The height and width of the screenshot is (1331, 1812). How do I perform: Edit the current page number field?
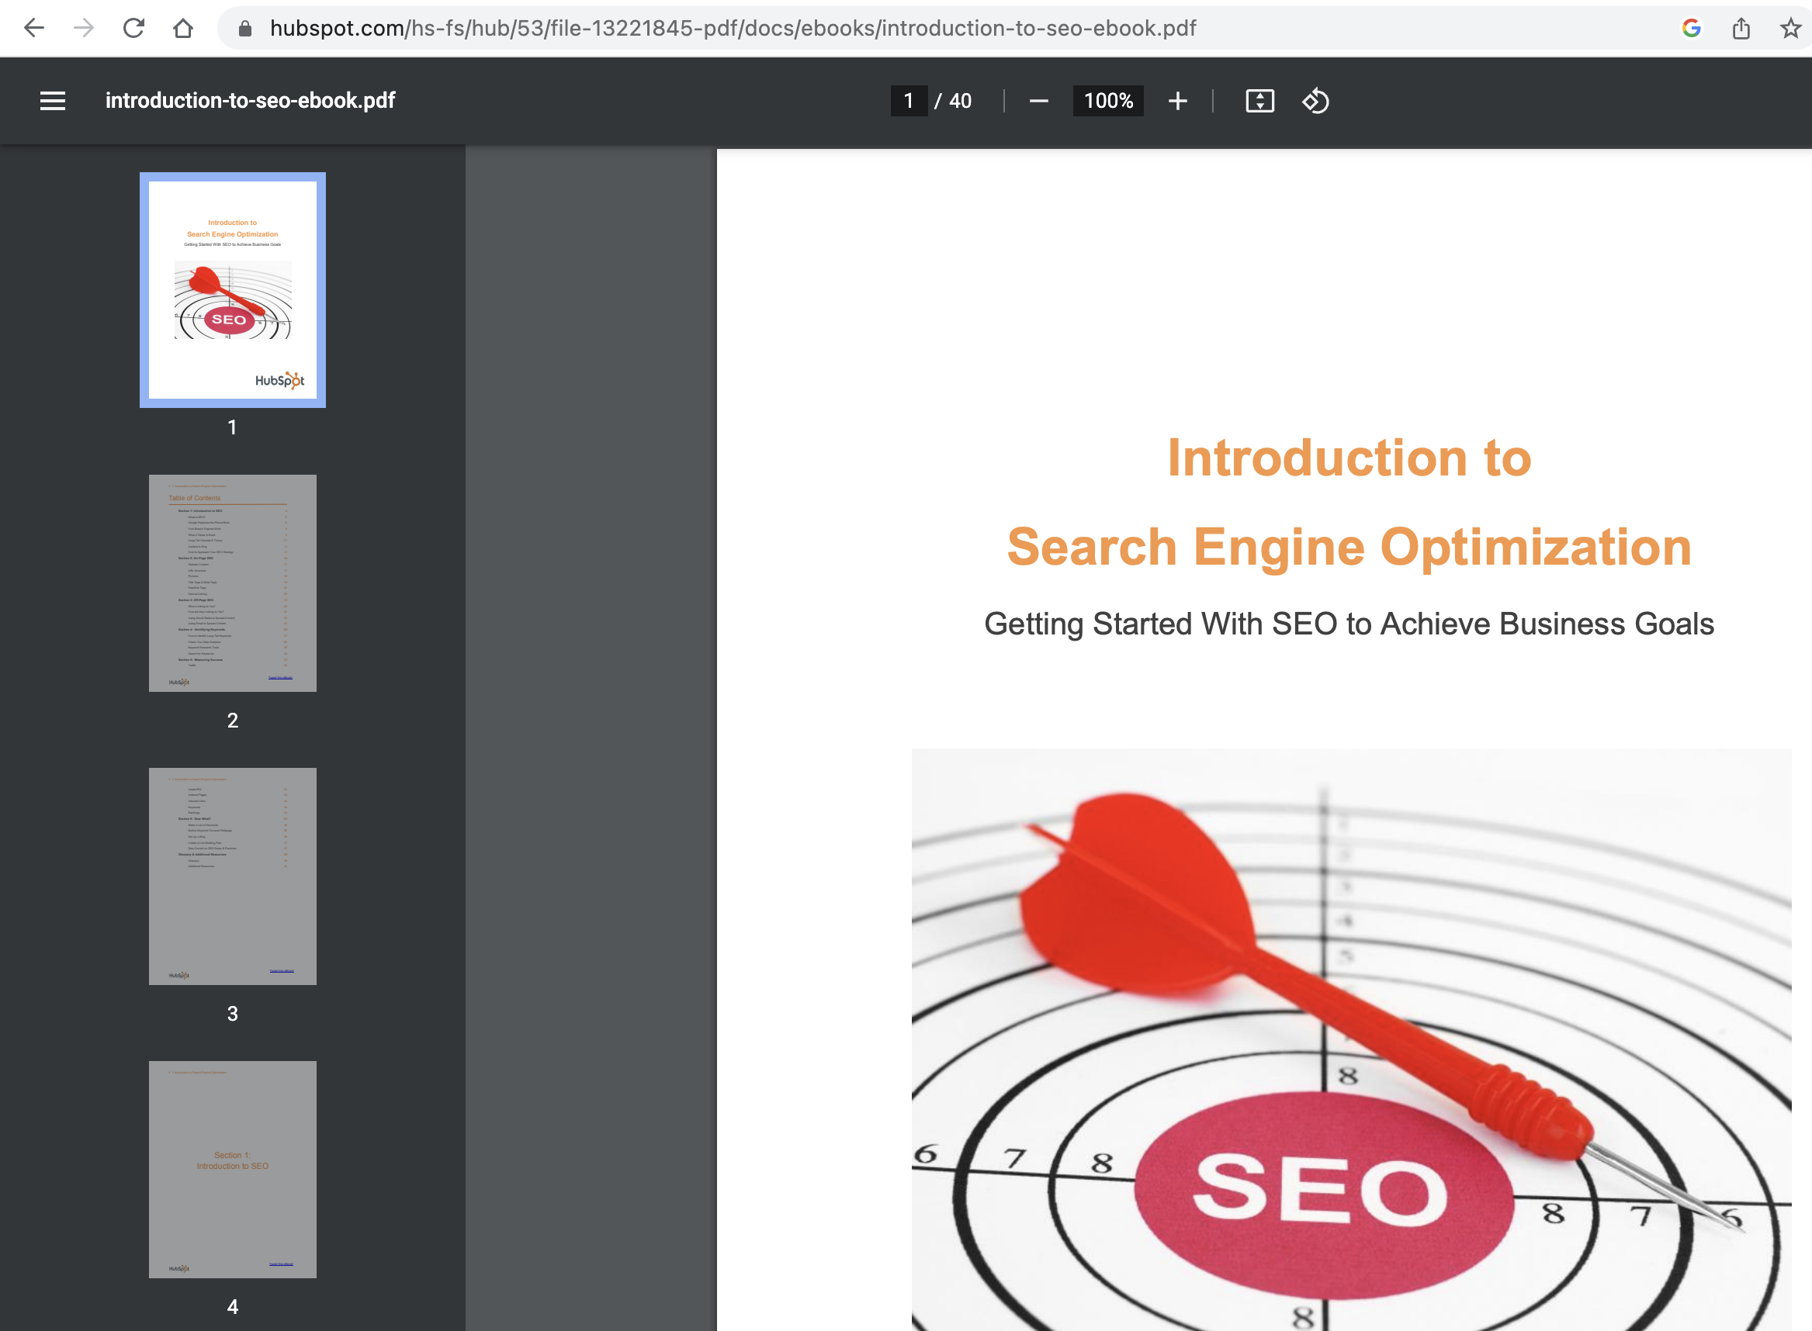click(909, 101)
